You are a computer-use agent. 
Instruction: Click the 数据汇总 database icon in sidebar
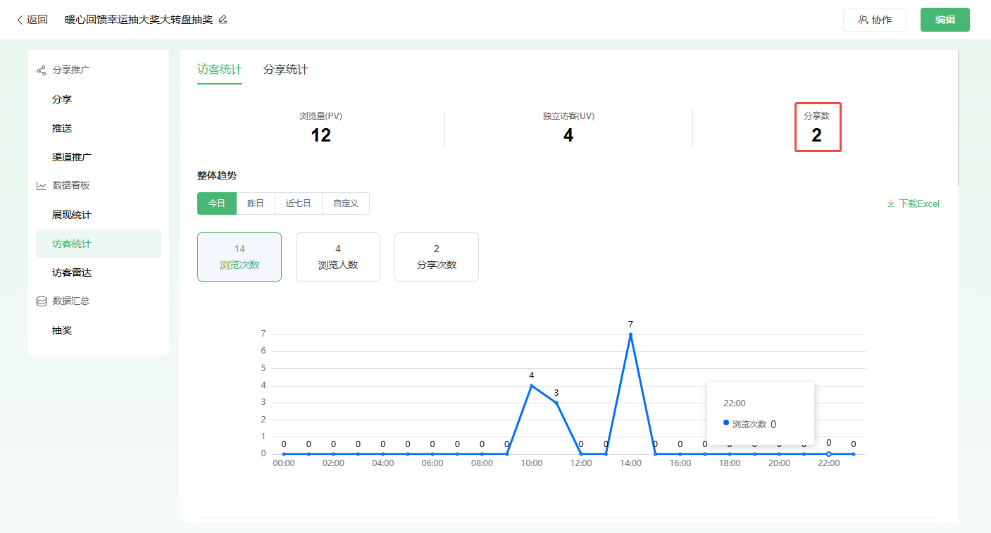[42, 301]
